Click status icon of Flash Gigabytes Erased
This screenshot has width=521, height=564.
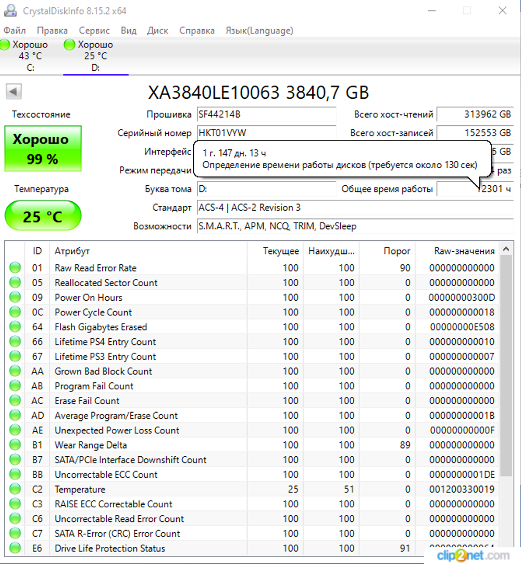point(15,327)
